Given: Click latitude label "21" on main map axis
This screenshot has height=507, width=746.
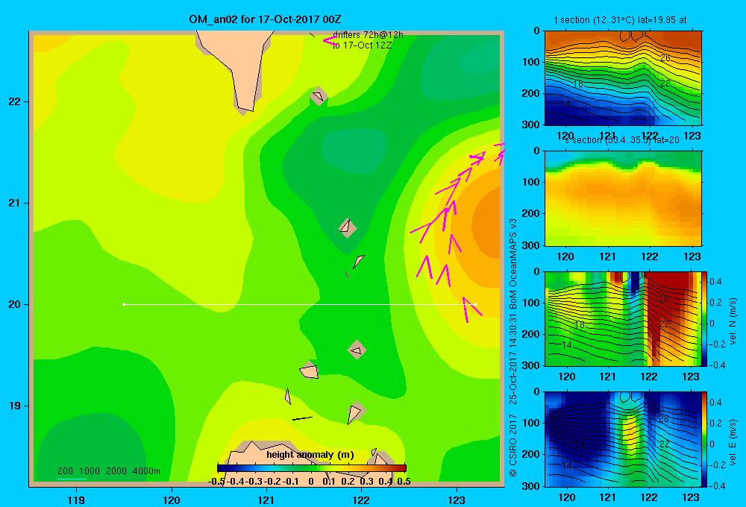Looking at the screenshot, I should tap(15, 203).
